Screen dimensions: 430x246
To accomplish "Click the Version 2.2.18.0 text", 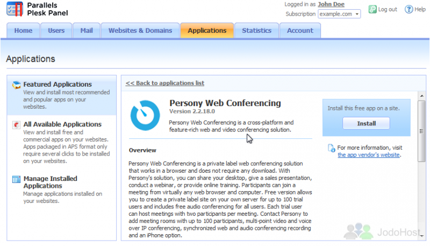I will [x=192, y=111].
